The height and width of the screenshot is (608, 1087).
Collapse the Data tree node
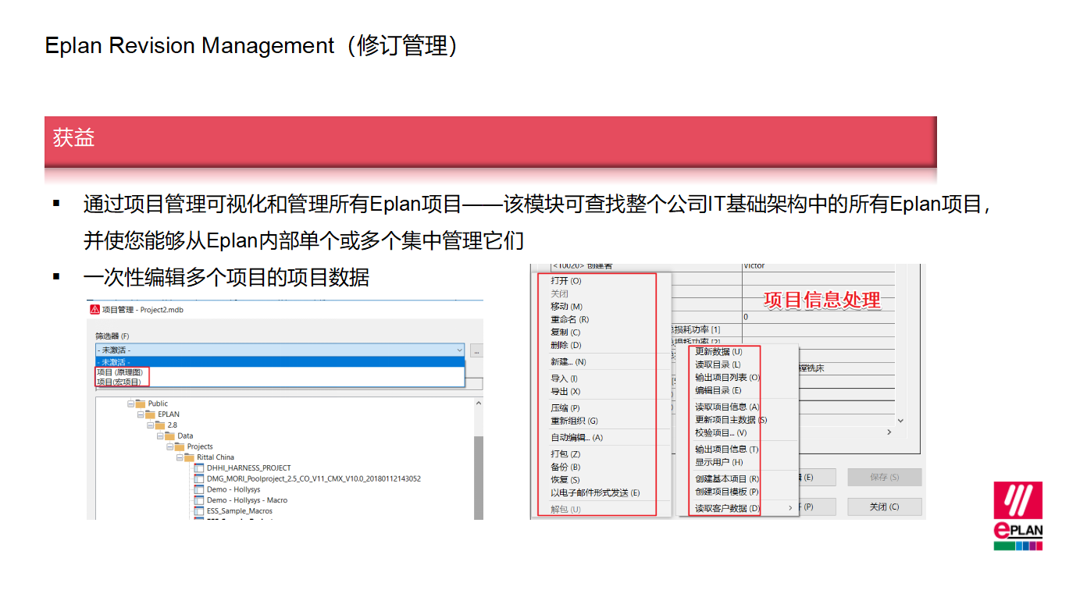(x=160, y=436)
